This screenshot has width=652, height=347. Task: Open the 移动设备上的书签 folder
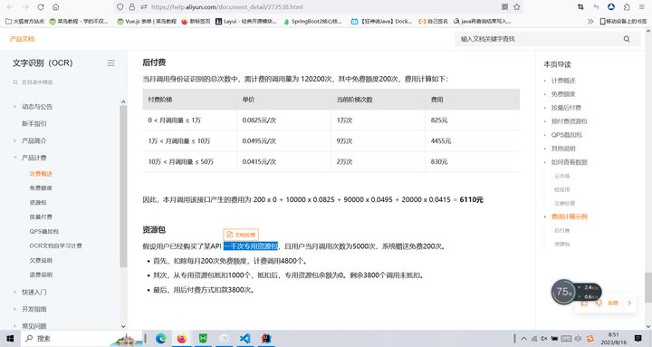(x=623, y=21)
